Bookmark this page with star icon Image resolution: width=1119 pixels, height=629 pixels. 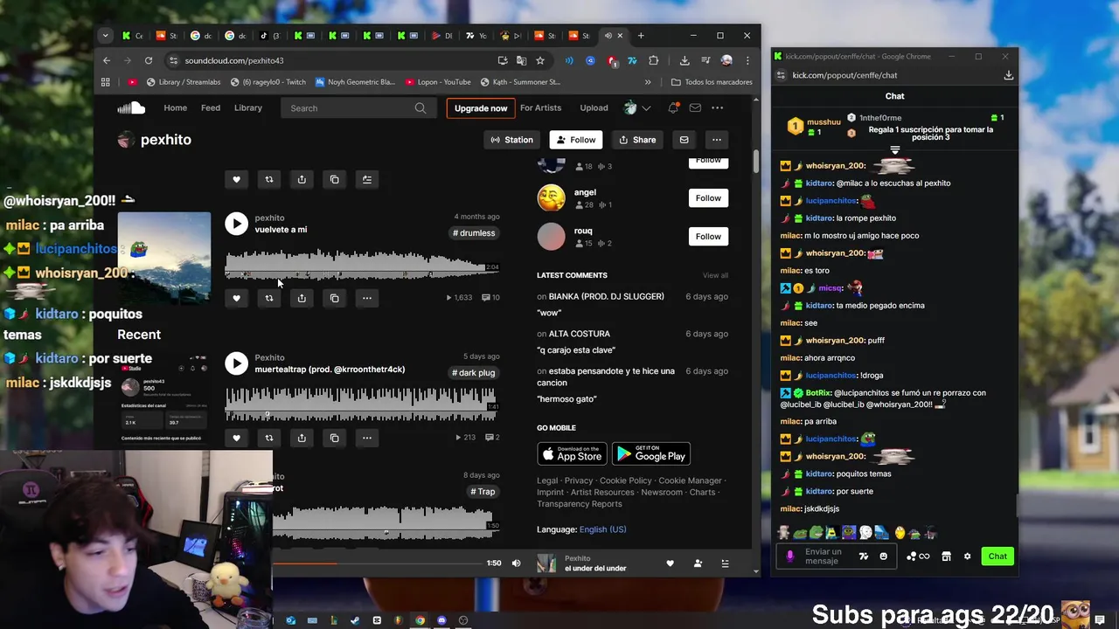coord(540,60)
